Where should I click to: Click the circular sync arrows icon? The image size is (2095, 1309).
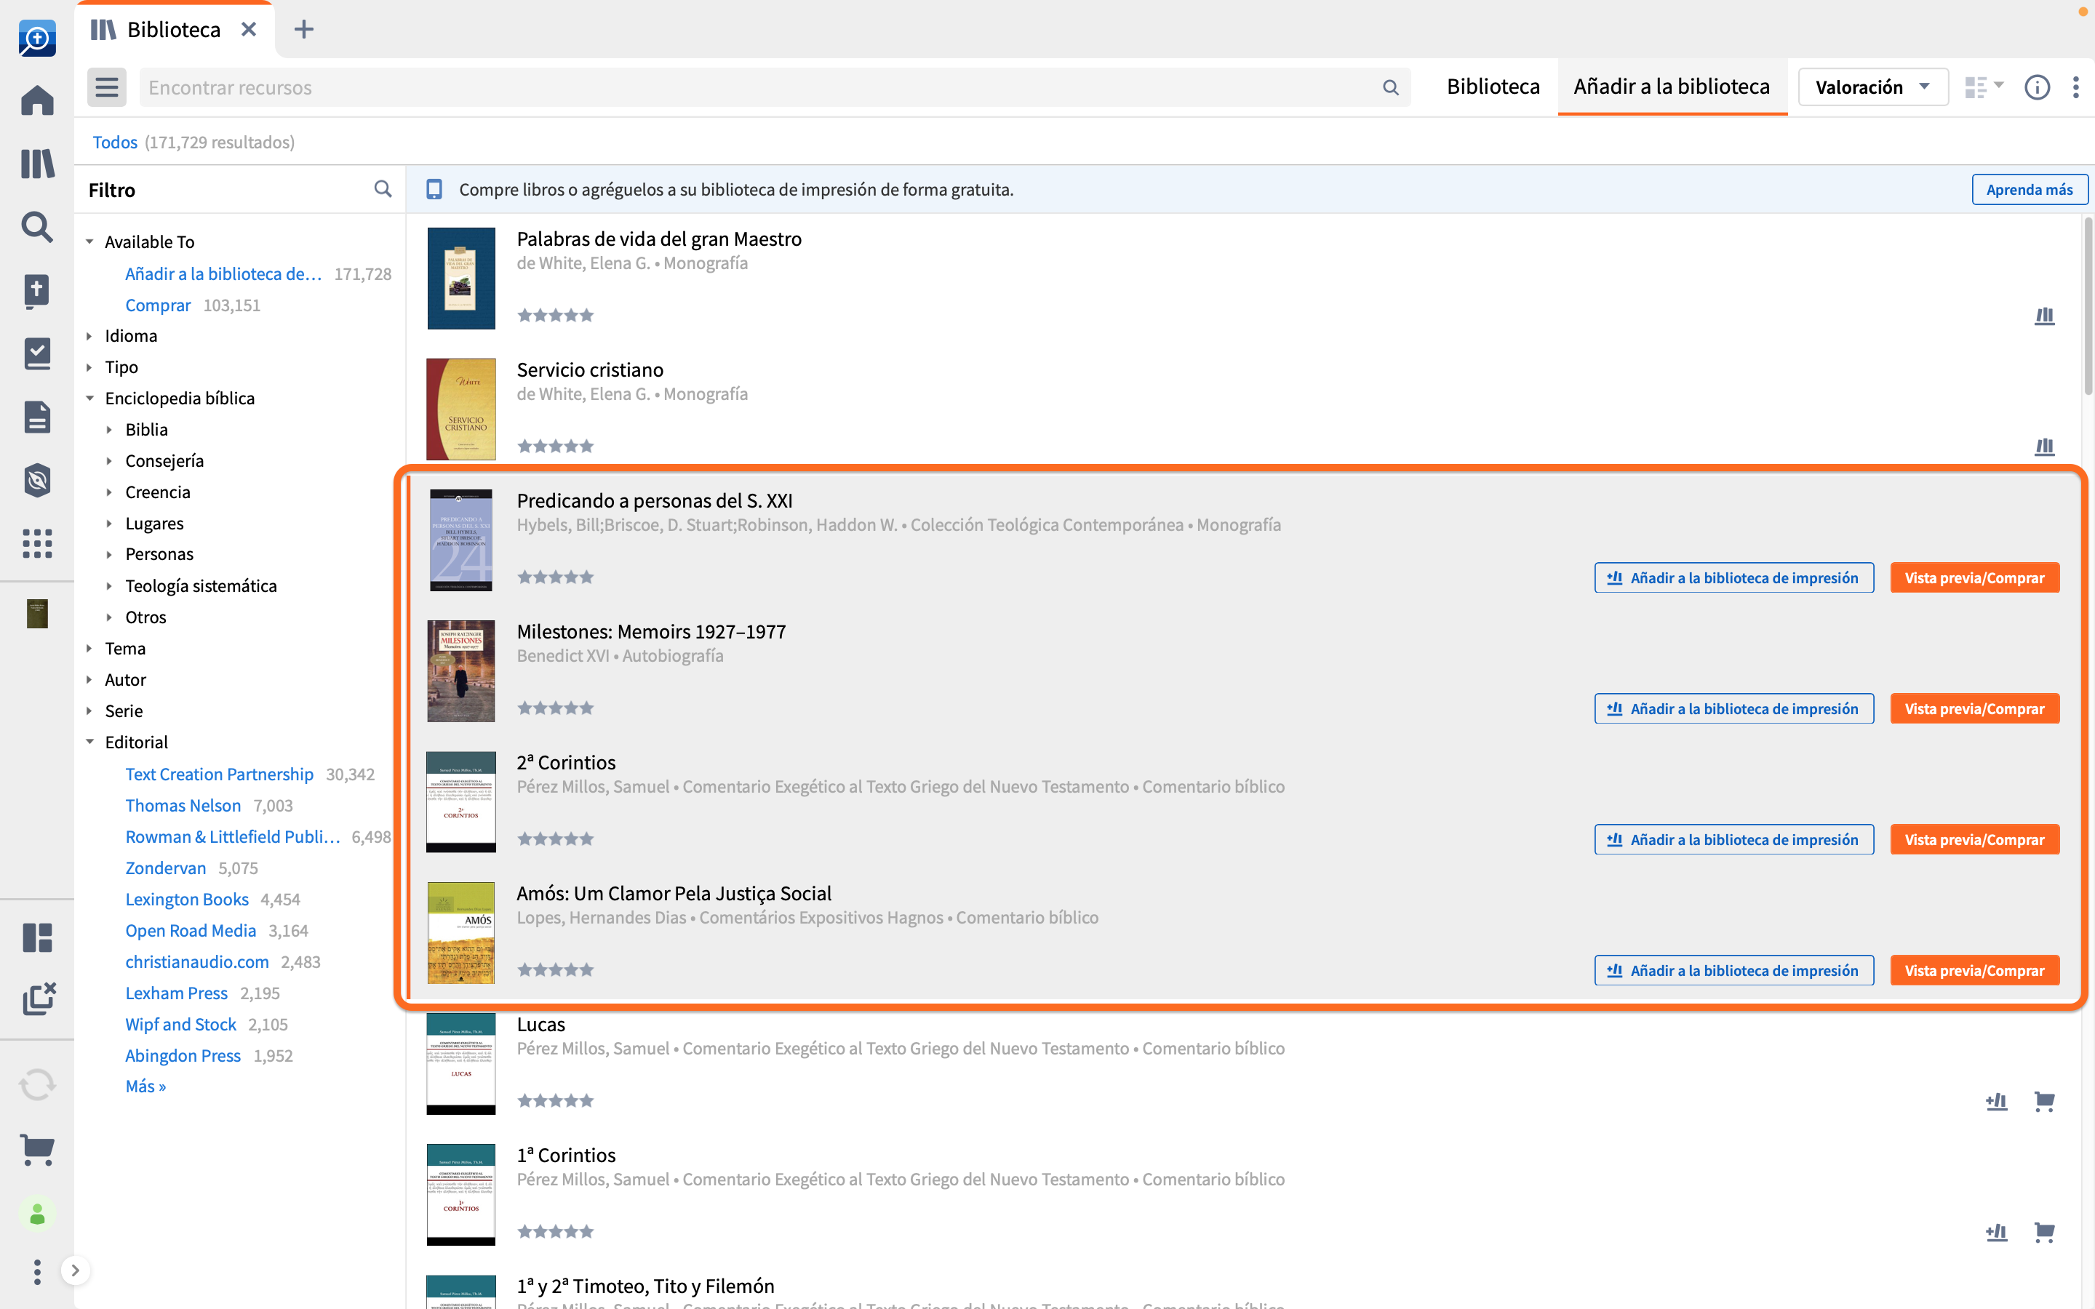point(37,1085)
